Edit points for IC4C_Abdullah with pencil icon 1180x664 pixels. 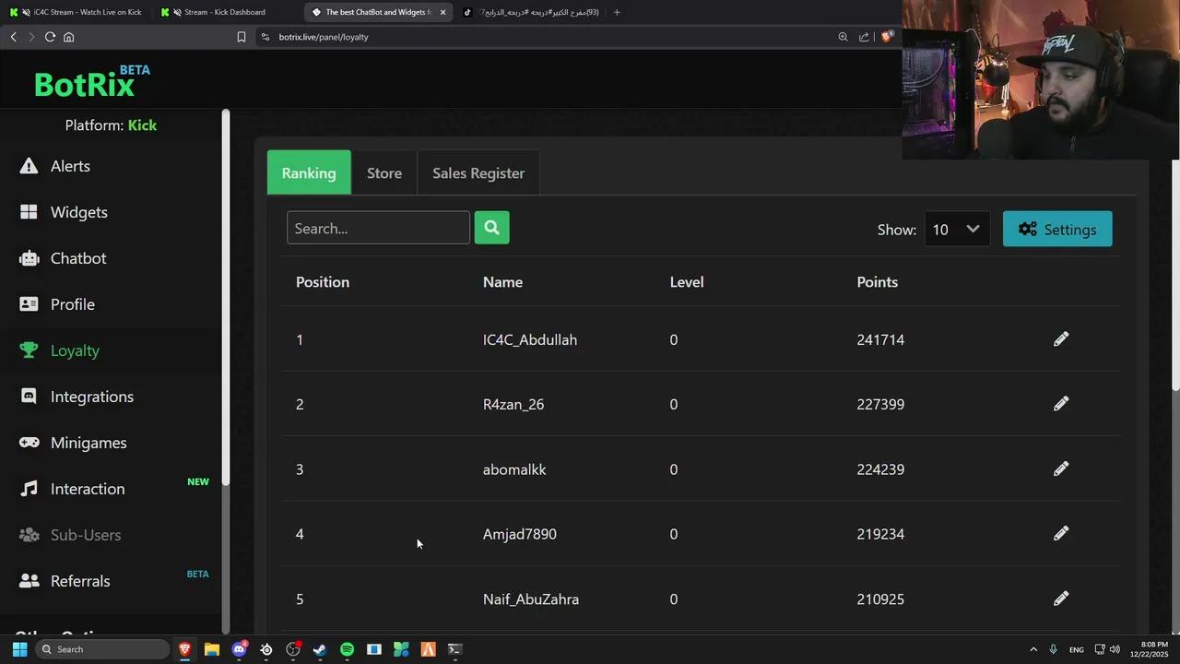click(1061, 339)
